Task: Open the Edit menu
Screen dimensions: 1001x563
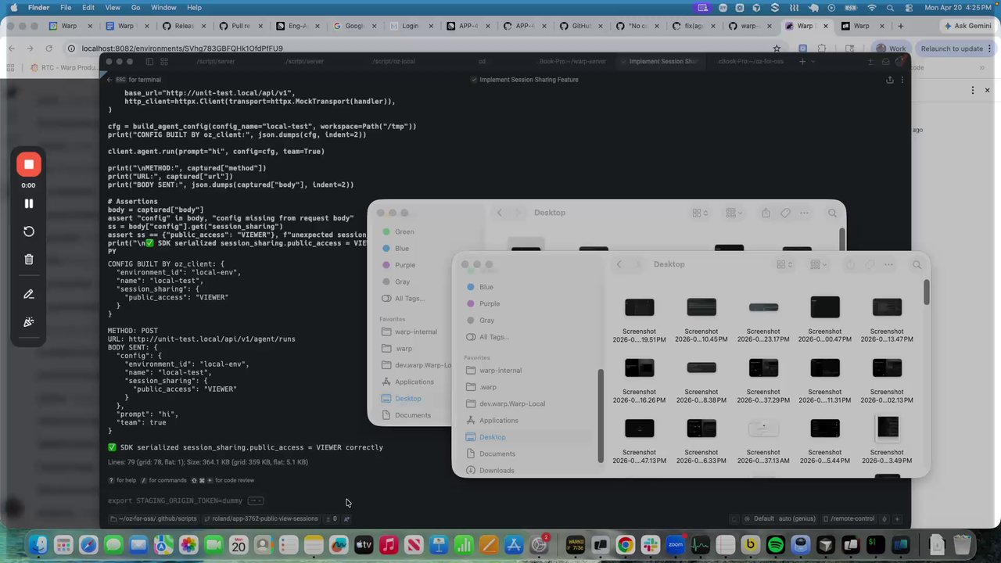Action: pyautogui.click(x=88, y=8)
